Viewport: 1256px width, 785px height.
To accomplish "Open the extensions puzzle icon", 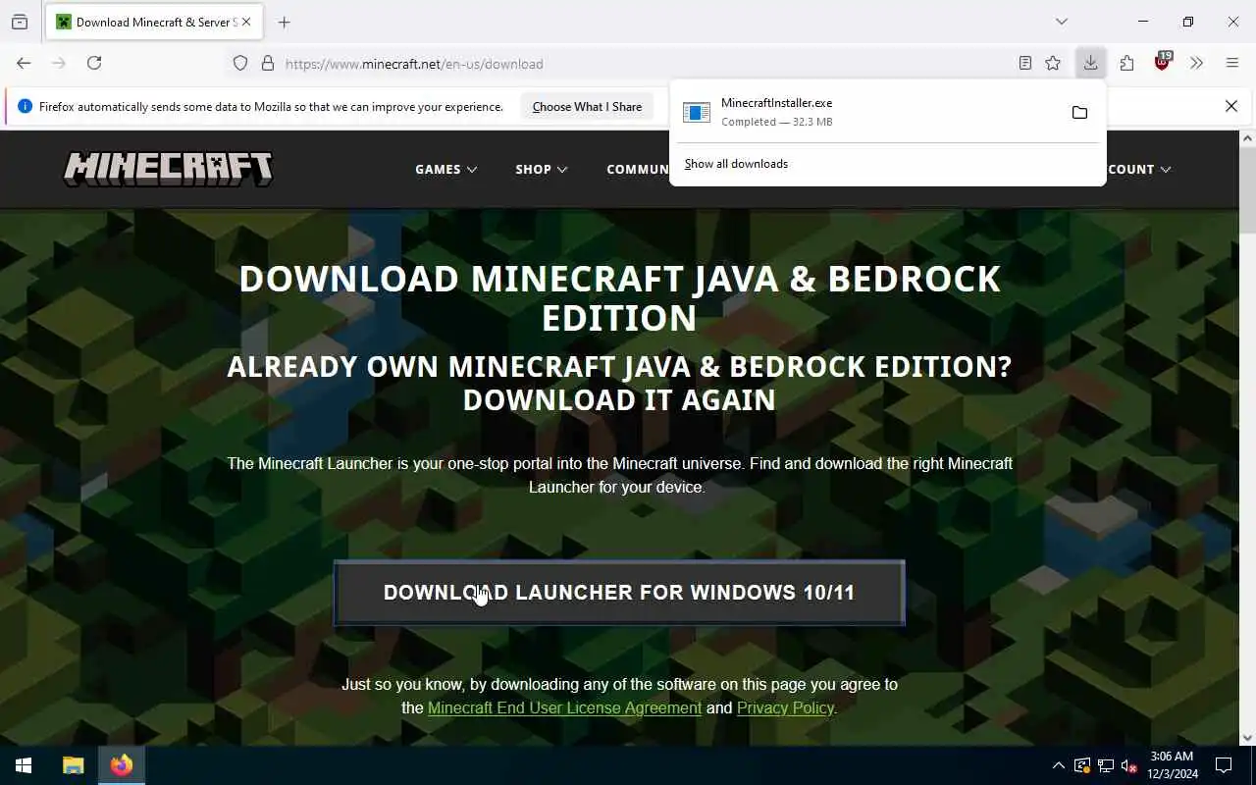I will click(1126, 63).
